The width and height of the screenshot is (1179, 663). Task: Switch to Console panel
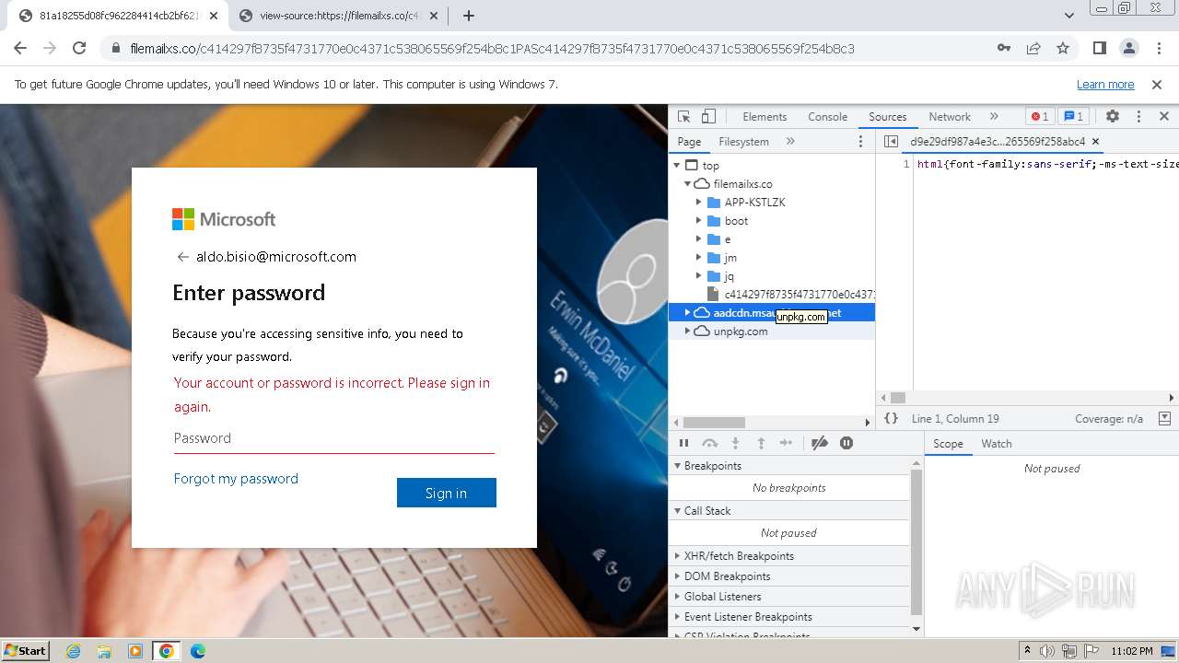(827, 117)
